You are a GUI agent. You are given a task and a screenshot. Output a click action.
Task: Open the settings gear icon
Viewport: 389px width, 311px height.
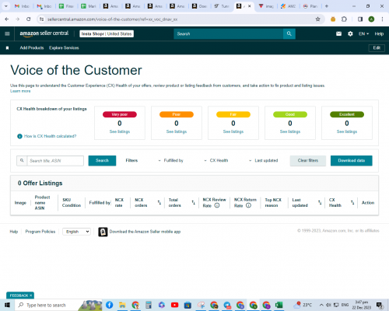point(350,33)
